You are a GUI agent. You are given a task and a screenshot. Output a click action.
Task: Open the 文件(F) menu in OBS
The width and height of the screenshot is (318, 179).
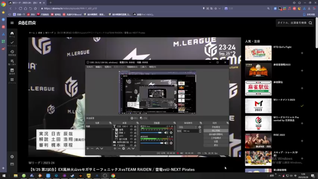click(x=90, y=67)
